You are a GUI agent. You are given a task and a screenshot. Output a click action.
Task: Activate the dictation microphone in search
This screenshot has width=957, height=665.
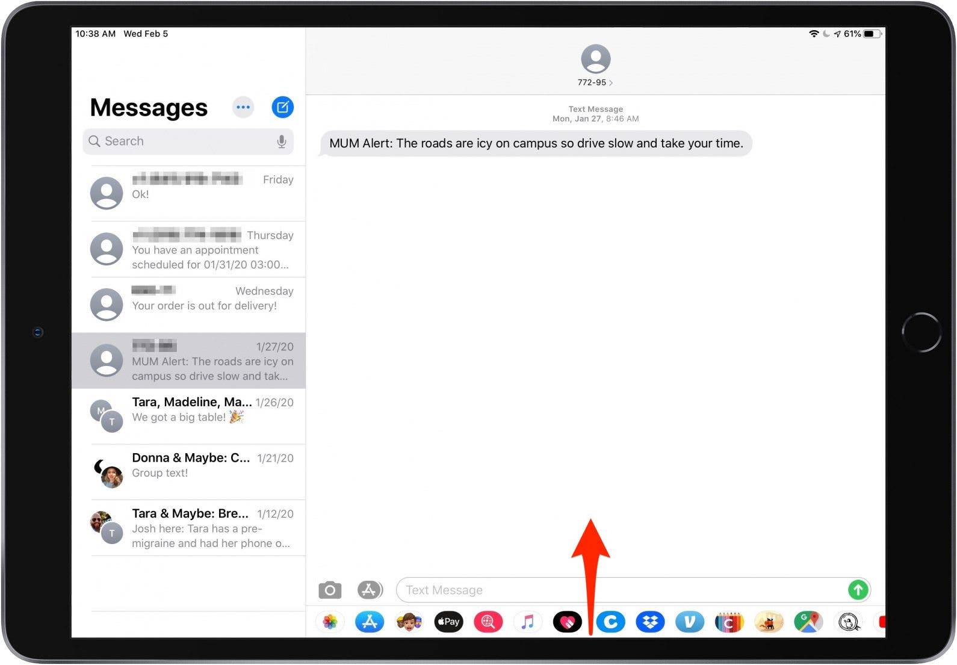(281, 141)
